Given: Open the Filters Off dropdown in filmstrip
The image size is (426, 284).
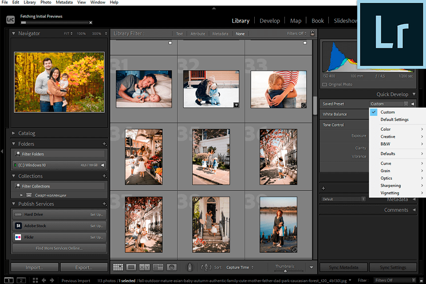Looking at the screenshot, I should pos(395,280).
